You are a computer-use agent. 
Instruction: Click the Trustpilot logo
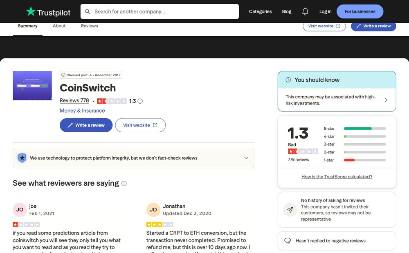[x=48, y=12]
